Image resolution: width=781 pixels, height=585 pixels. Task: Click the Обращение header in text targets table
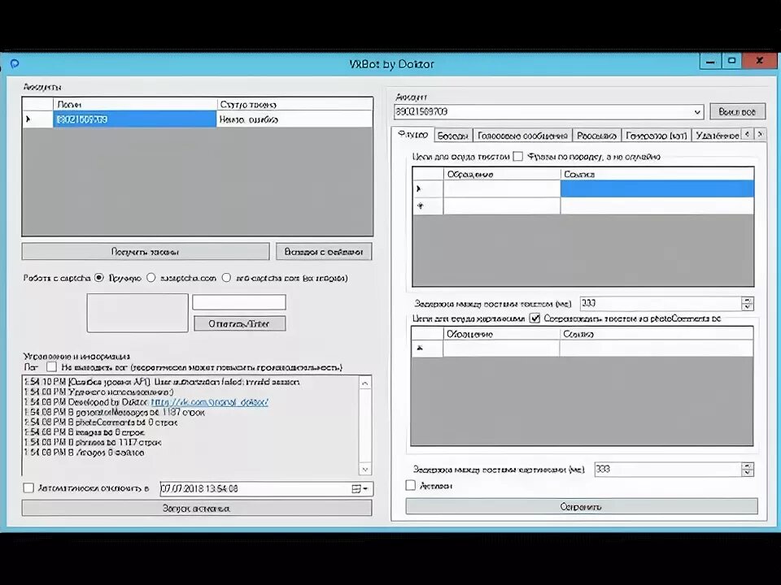pos(502,174)
